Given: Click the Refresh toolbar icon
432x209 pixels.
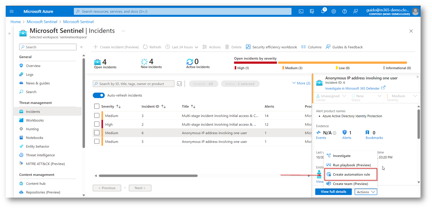Looking at the screenshot, I should [145, 47].
